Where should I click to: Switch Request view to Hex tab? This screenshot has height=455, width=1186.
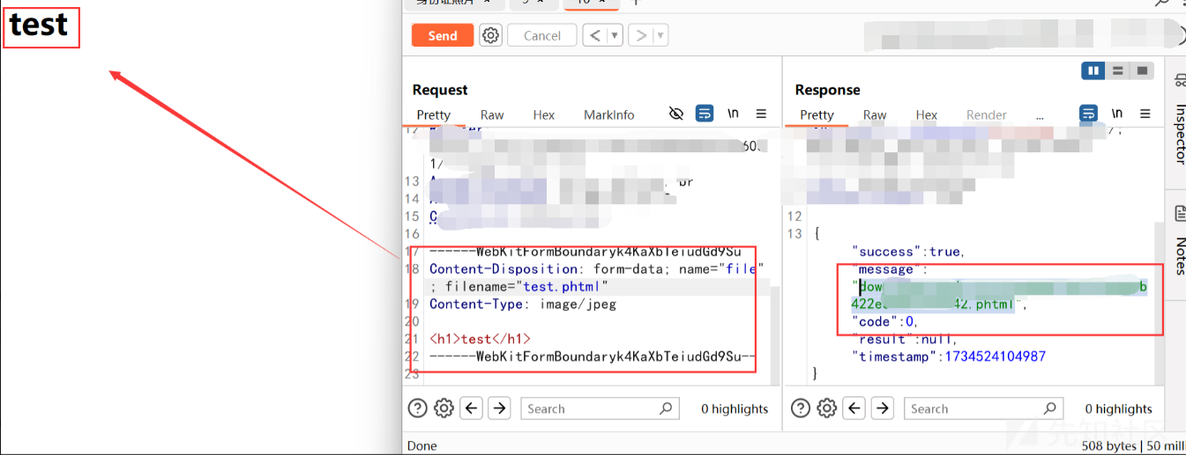point(544,114)
